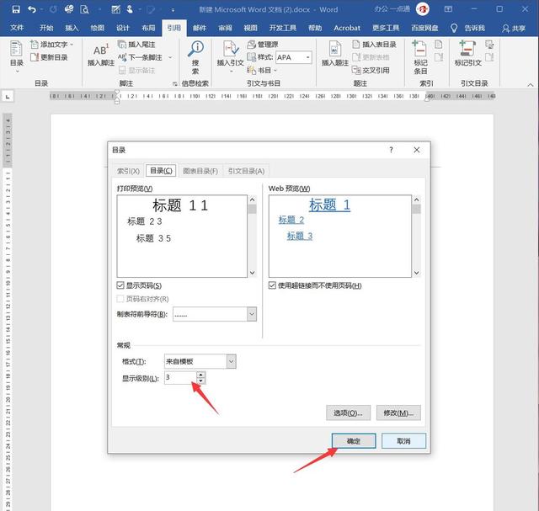Click Mark Entry (标记条目) for index

[x=420, y=57]
